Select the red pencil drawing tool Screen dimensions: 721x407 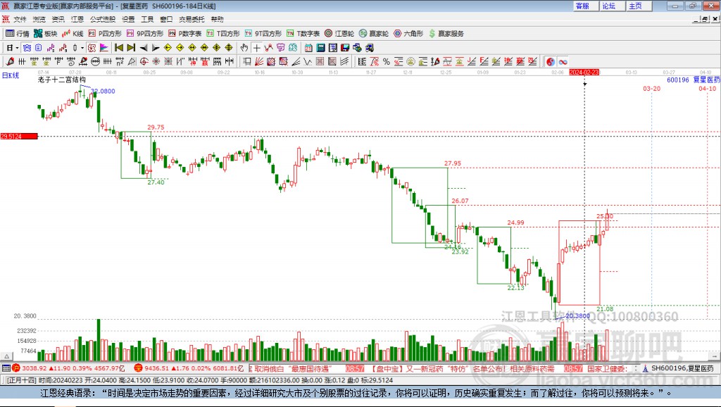coord(10,61)
